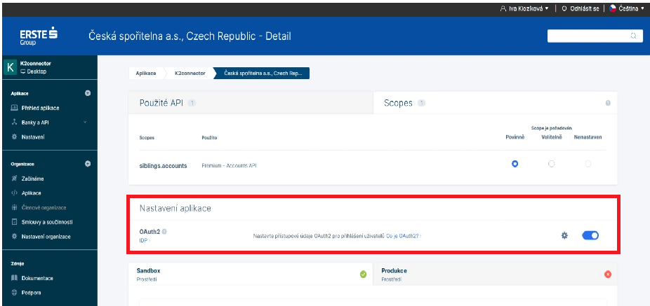Click plus icon next to Aplikace heading
Screen dimensions: 650x306
88,93
